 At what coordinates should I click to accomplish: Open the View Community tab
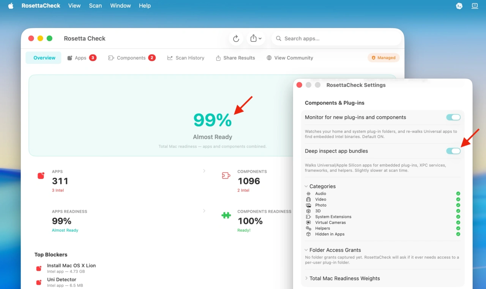pos(290,58)
